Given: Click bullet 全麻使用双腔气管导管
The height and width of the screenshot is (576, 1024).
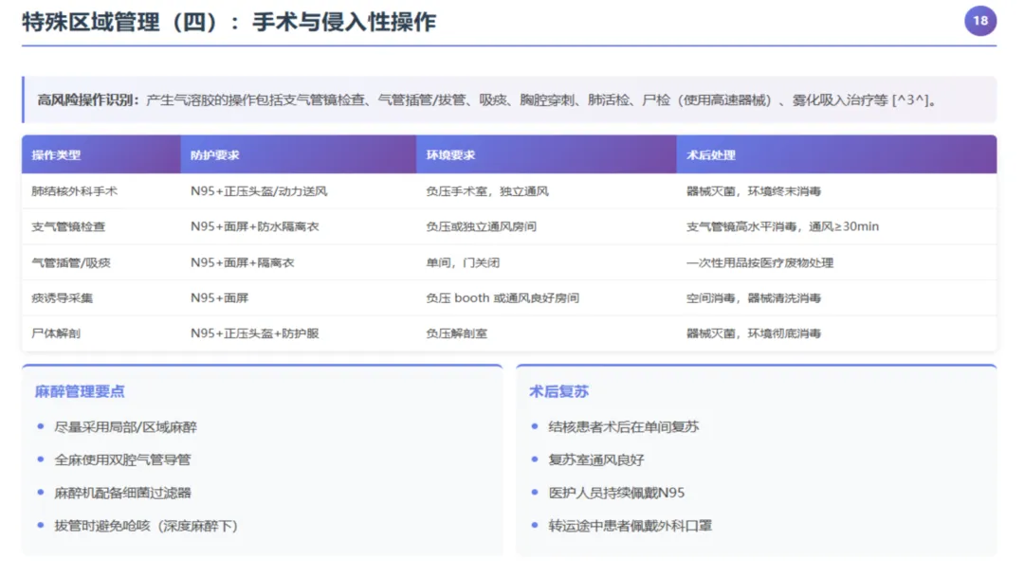Looking at the screenshot, I should click(x=122, y=459).
